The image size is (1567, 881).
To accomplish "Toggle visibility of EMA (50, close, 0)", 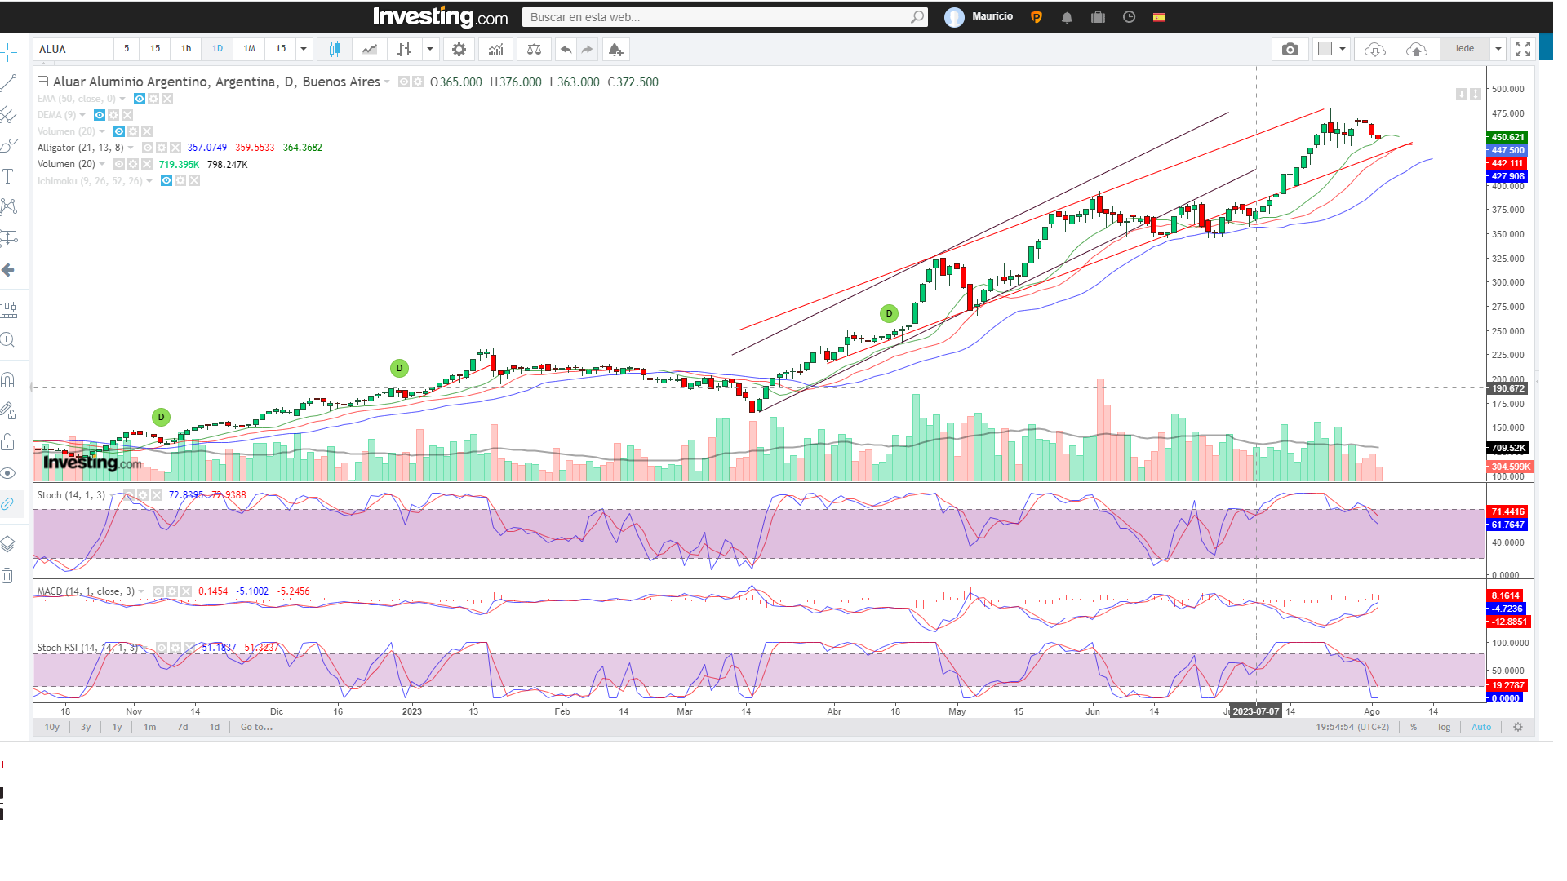I will click(x=140, y=99).
